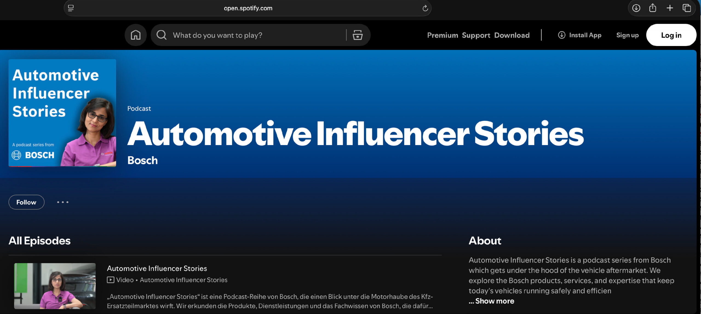Open Safari share menu
Image resolution: width=701 pixels, height=314 pixels.
coord(653,8)
